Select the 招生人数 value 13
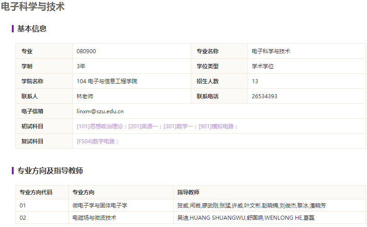 (x=255, y=81)
